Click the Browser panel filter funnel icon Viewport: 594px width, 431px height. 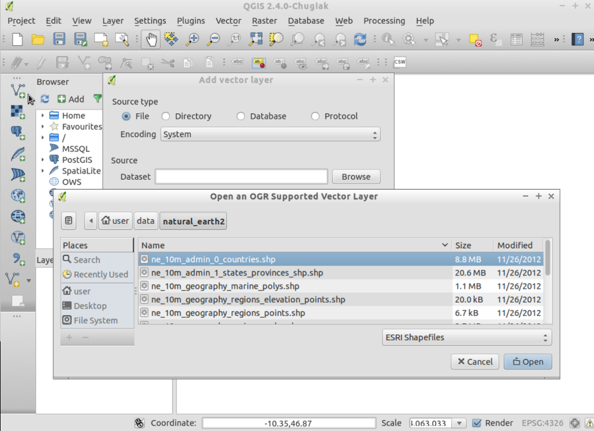coord(97,99)
